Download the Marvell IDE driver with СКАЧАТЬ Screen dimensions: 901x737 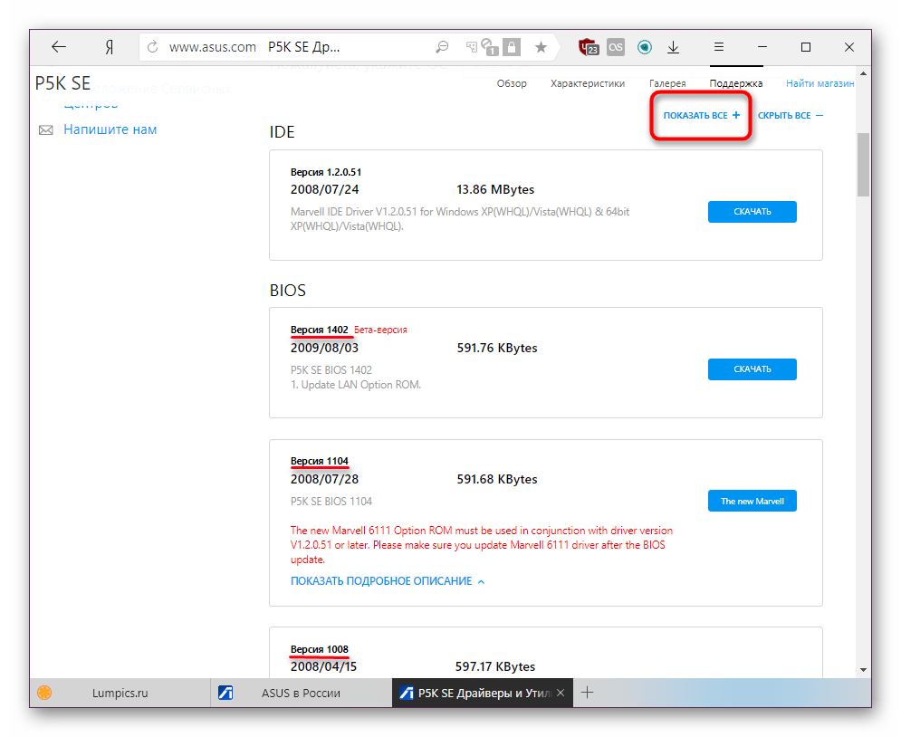(752, 212)
